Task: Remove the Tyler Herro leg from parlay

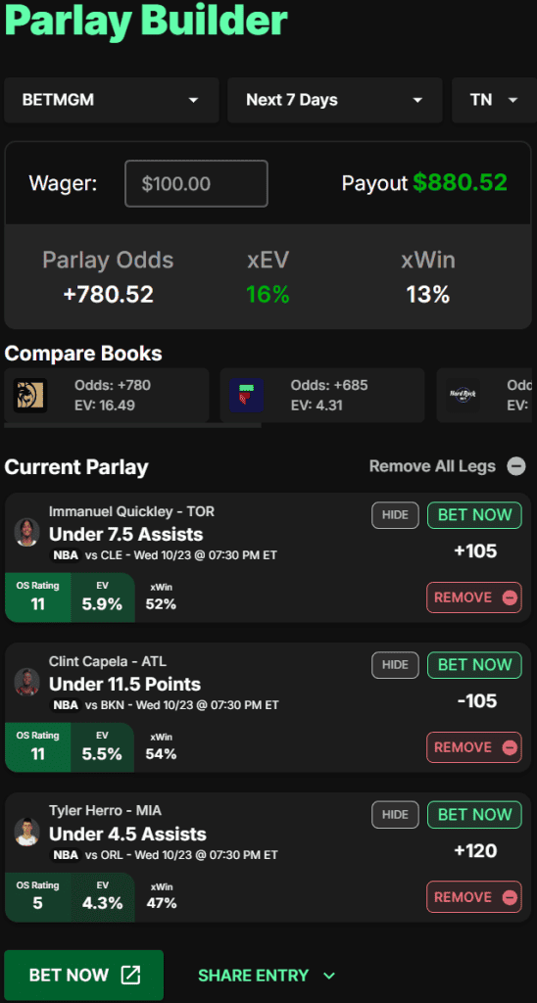Action: pyautogui.click(x=474, y=897)
